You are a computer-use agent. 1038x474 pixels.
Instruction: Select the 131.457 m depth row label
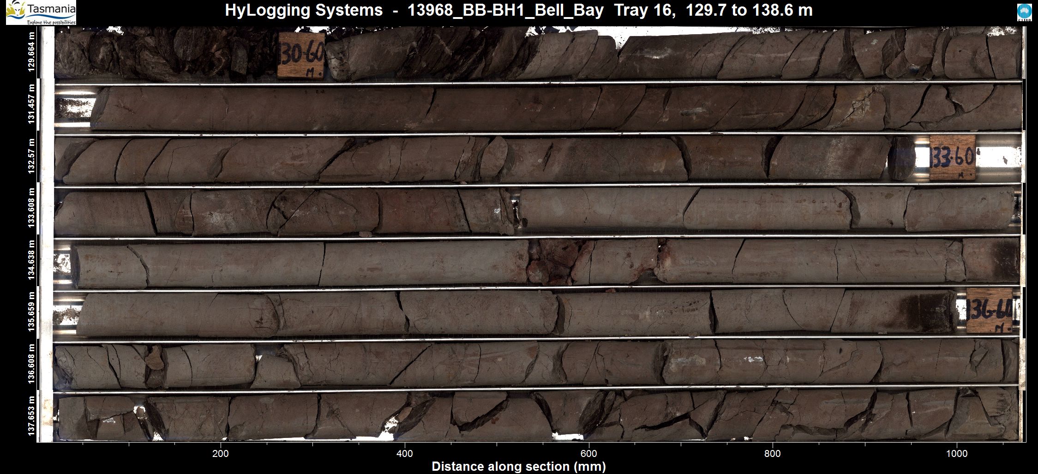[31, 104]
